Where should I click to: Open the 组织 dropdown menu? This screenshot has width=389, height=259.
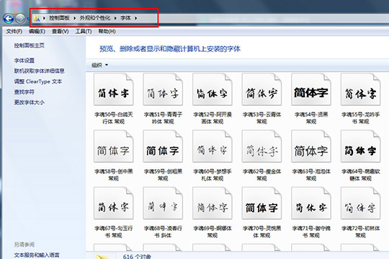click(99, 65)
